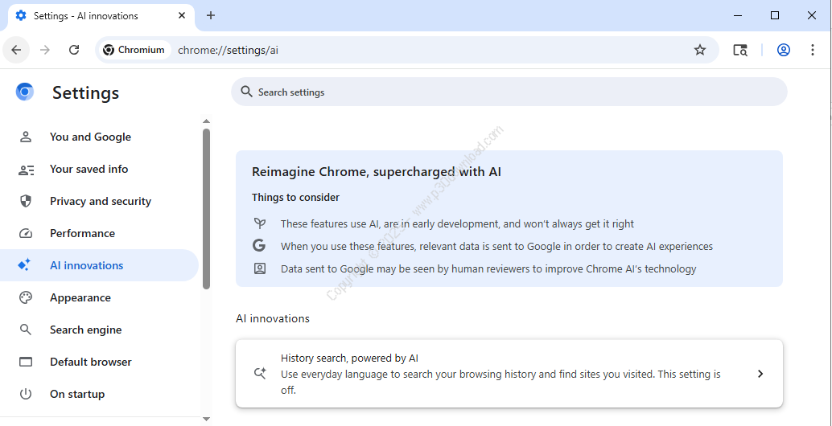
Task: Click the Search settings field
Action: pyautogui.click(x=509, y=92)
